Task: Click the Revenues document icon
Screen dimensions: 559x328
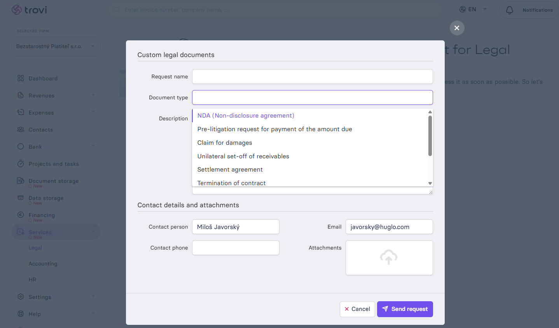Action: coord(21,95)
